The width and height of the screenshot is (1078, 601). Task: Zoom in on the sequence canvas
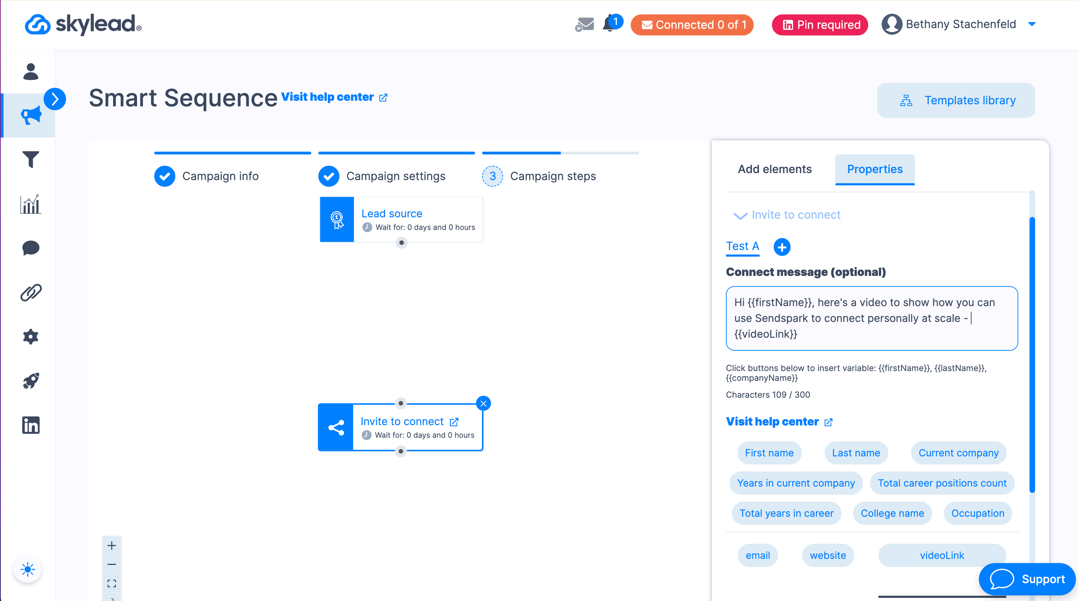coord(112,546)
